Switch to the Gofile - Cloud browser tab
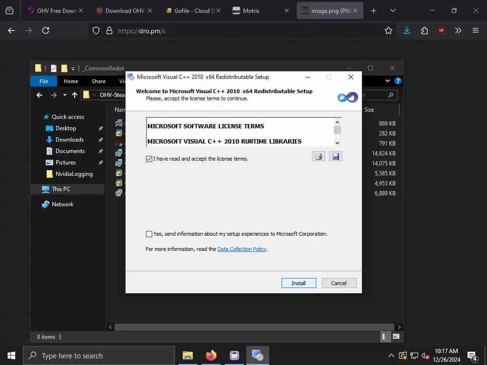This screenshot has width=487, height=365. (x=194, y=10)
